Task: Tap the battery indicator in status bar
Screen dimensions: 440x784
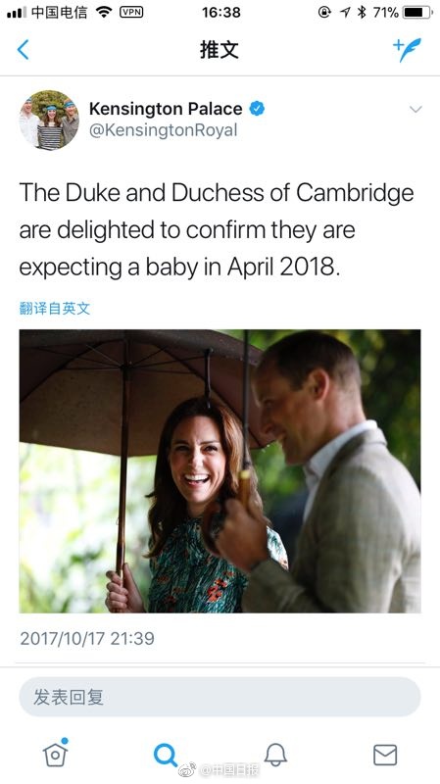Action: 417,12
